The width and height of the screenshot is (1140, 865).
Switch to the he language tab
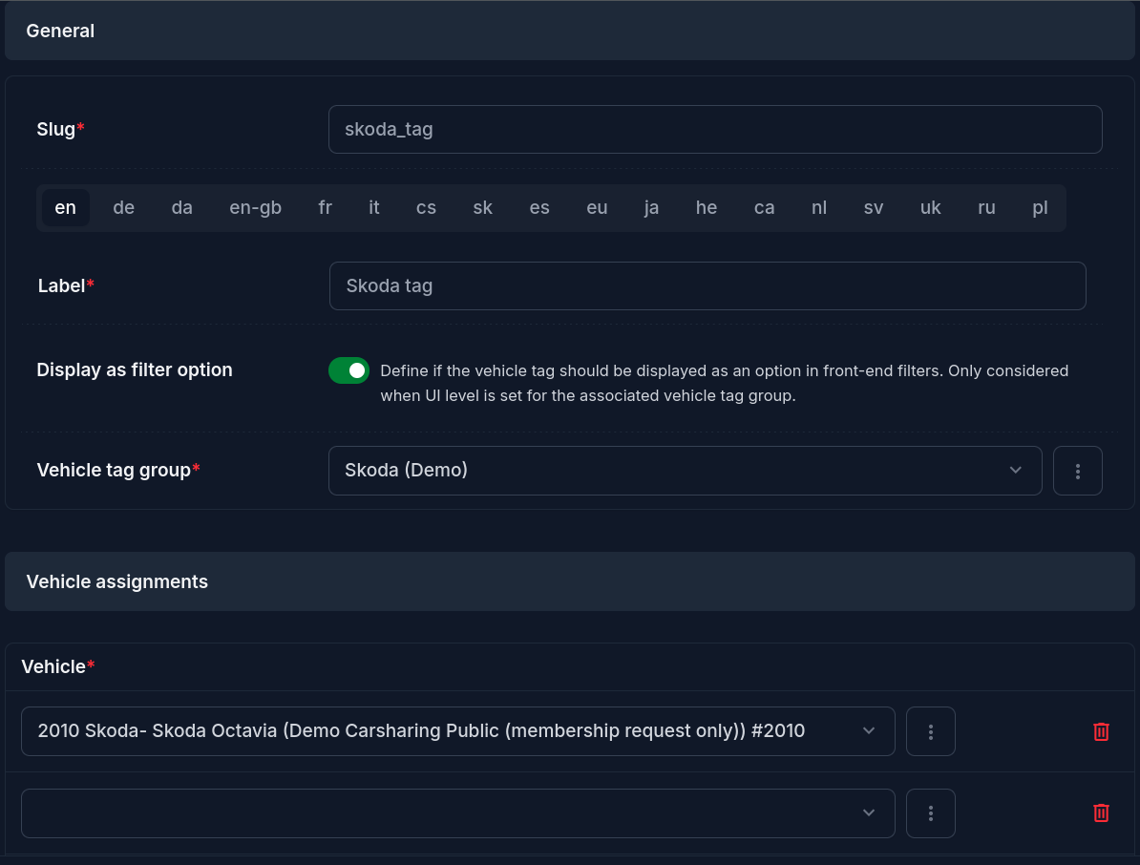tap(706, 208)
